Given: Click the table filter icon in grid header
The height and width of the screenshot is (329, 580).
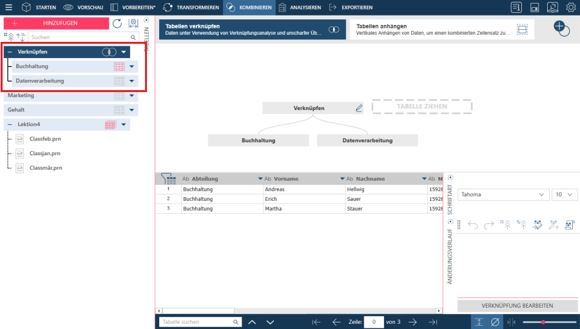Looking at the screenshot, I should tap(168, 179).
